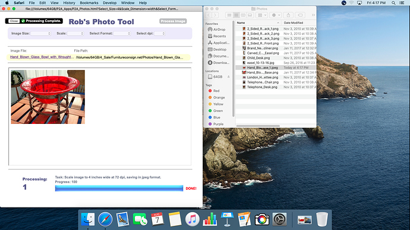Open the Image Size dropdown
This screenshot has height=230, width=410.
(x=41, y=33)
